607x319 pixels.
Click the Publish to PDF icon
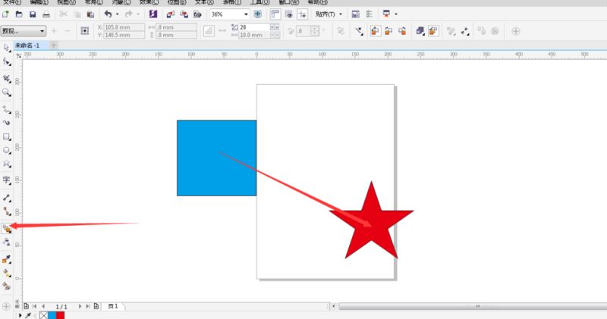coord(197,14)
